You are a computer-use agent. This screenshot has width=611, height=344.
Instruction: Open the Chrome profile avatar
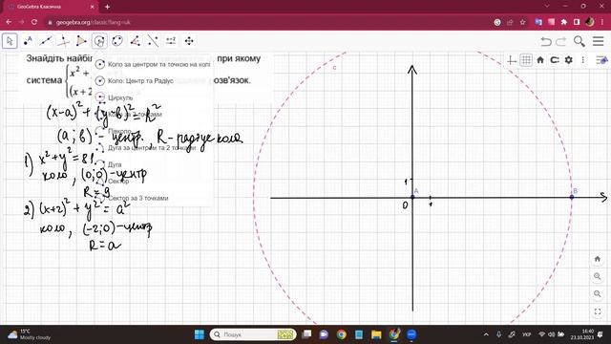590,22
